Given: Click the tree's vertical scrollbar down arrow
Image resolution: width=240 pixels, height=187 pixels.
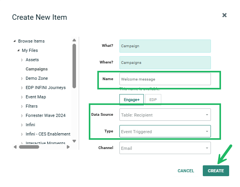Looking at the screenshot, I should (x=74, y=141).
